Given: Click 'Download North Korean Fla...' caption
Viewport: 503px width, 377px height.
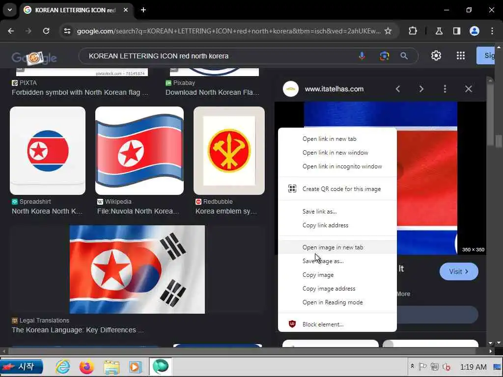Looking at the screenshot, I should [212, 92].
